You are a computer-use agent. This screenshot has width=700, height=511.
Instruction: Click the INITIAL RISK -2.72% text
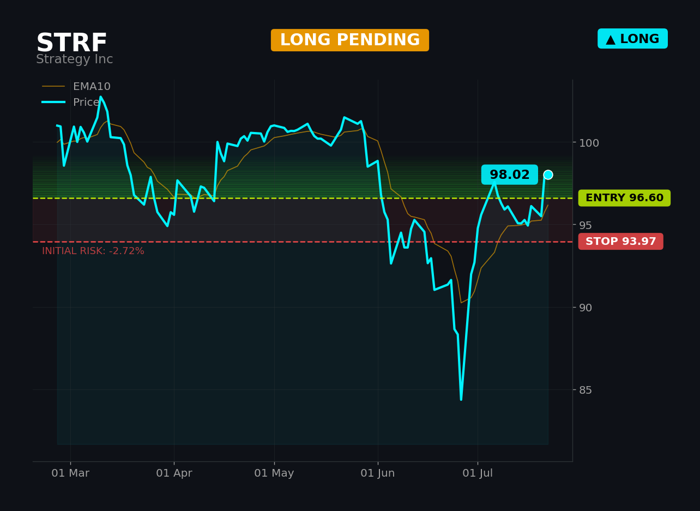pos(93,251)
